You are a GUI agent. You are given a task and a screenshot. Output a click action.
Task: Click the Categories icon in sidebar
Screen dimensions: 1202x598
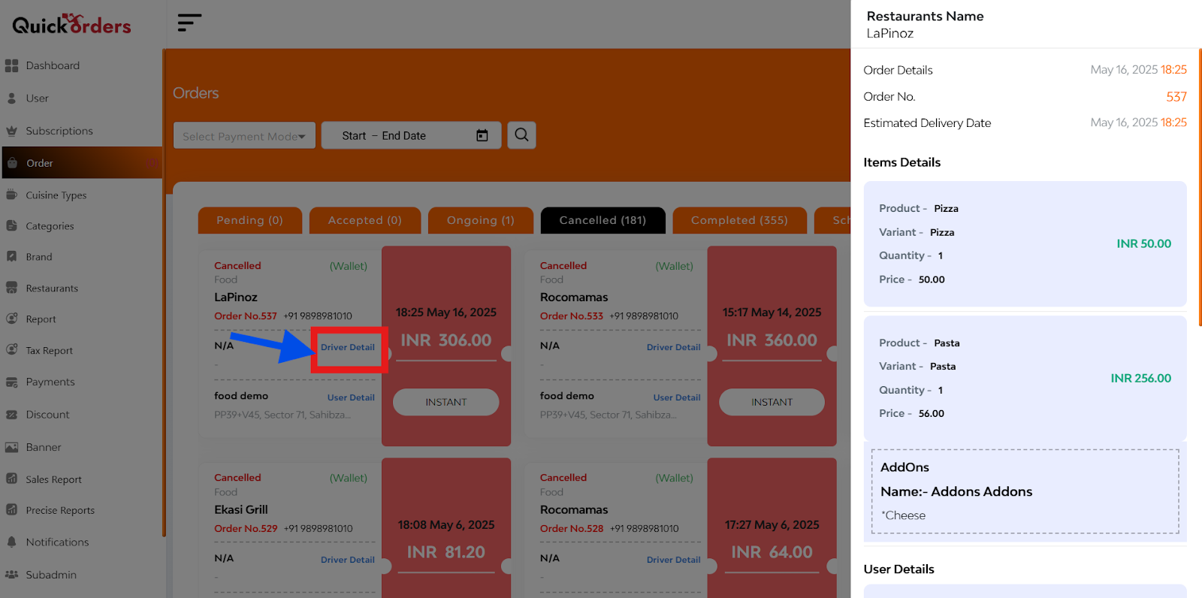11,225
